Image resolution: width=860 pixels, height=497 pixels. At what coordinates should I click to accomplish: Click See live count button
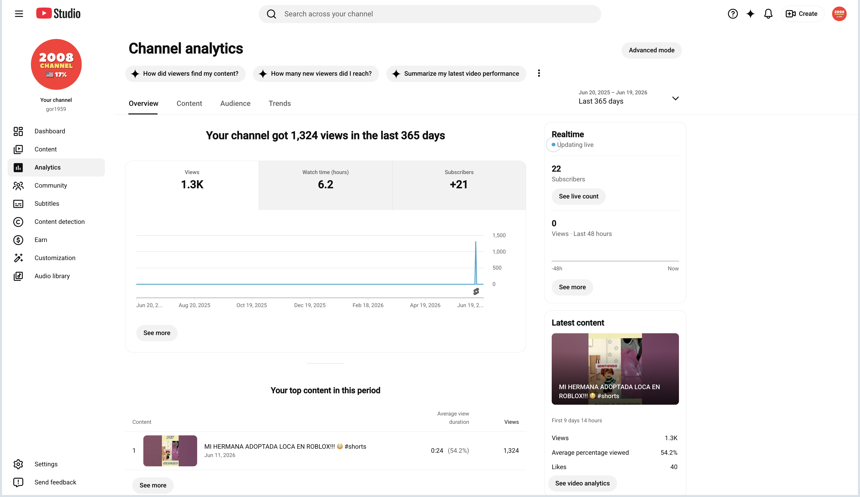coord(578,196)
